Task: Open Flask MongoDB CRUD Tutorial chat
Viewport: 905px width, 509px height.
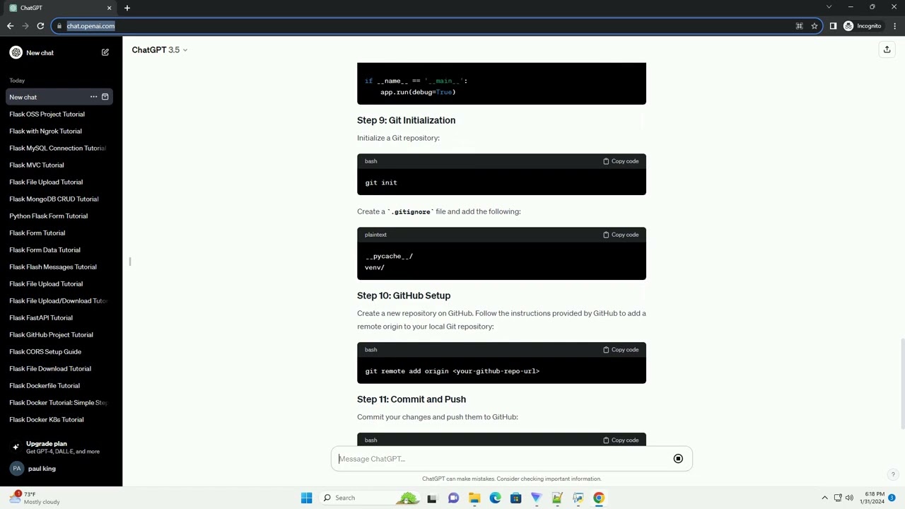Action: 54,199
